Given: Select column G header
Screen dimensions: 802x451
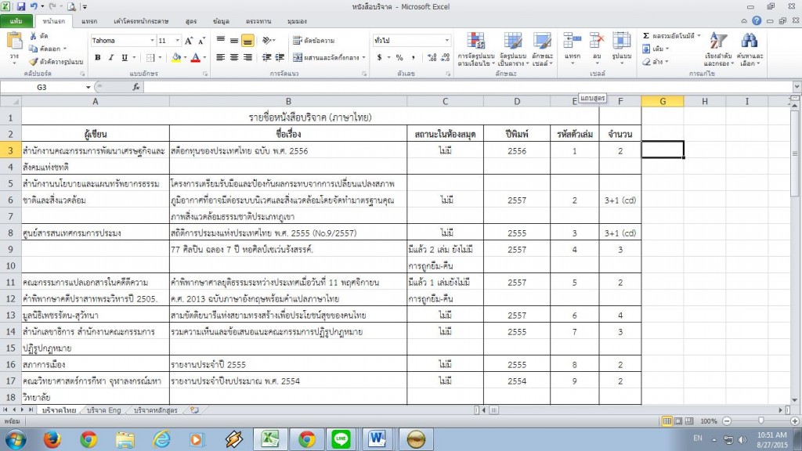Looking at the screenshot, I should point(663,101).
